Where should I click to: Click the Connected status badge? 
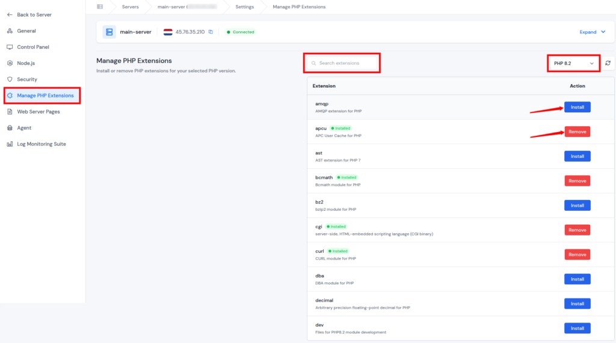pos(240,32)
